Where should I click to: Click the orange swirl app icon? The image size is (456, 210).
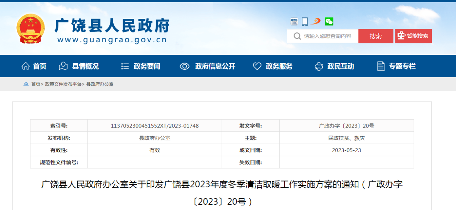tap(316, 21)
